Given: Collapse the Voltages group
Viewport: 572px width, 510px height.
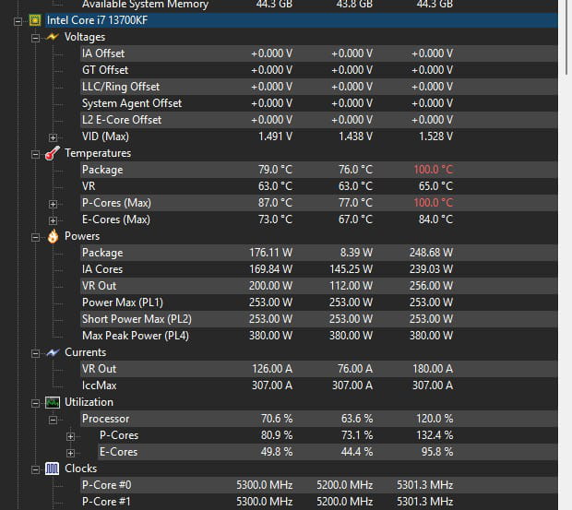Looking at the screenshot, I should [35, 38].
